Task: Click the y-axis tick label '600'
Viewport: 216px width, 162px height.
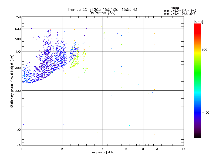Action: tap(18, 29)
